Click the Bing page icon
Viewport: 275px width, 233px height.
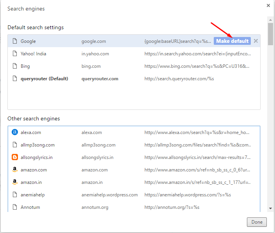point(15,66)
